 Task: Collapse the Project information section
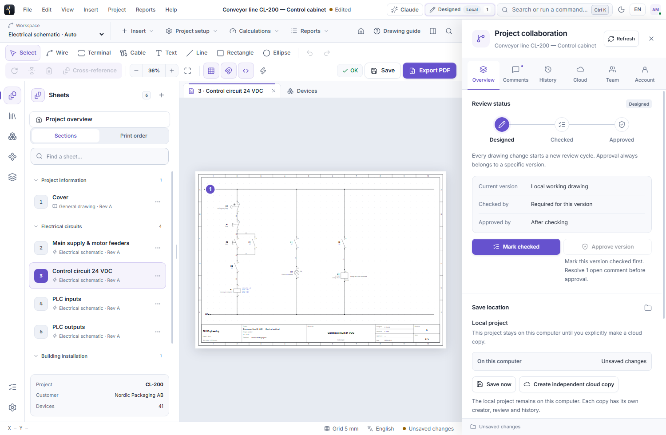click(99, 180)
